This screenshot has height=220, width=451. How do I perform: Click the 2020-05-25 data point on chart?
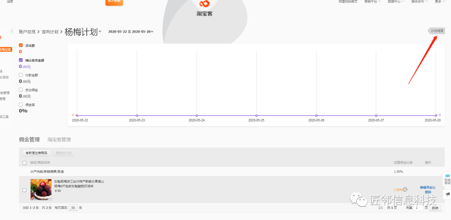(256, 116)
